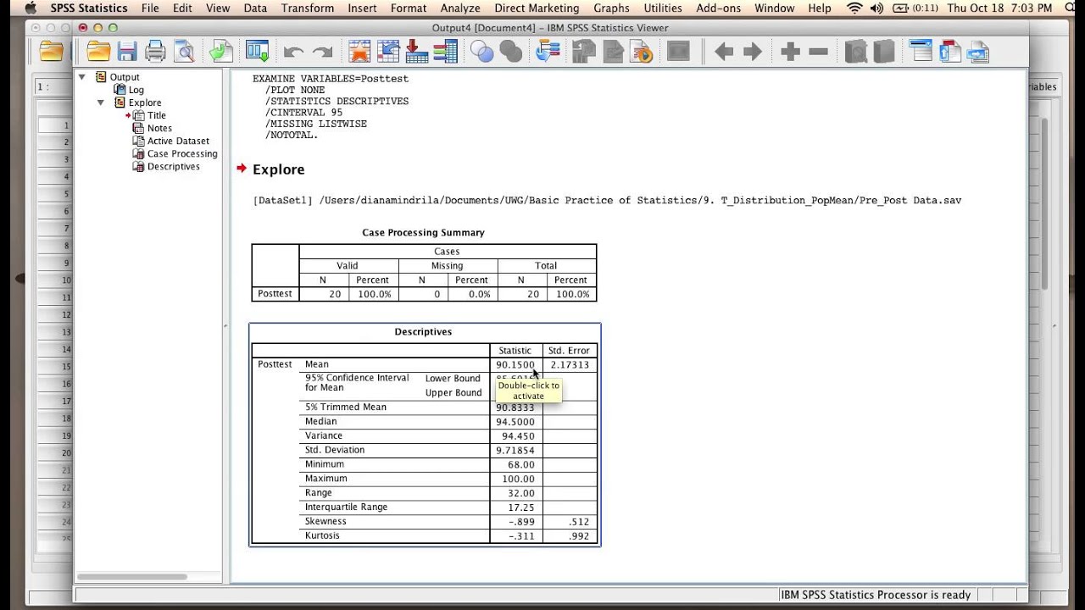Select Output in the outline pane
The width and height of the screenshot is (1085, 610).
125,77
